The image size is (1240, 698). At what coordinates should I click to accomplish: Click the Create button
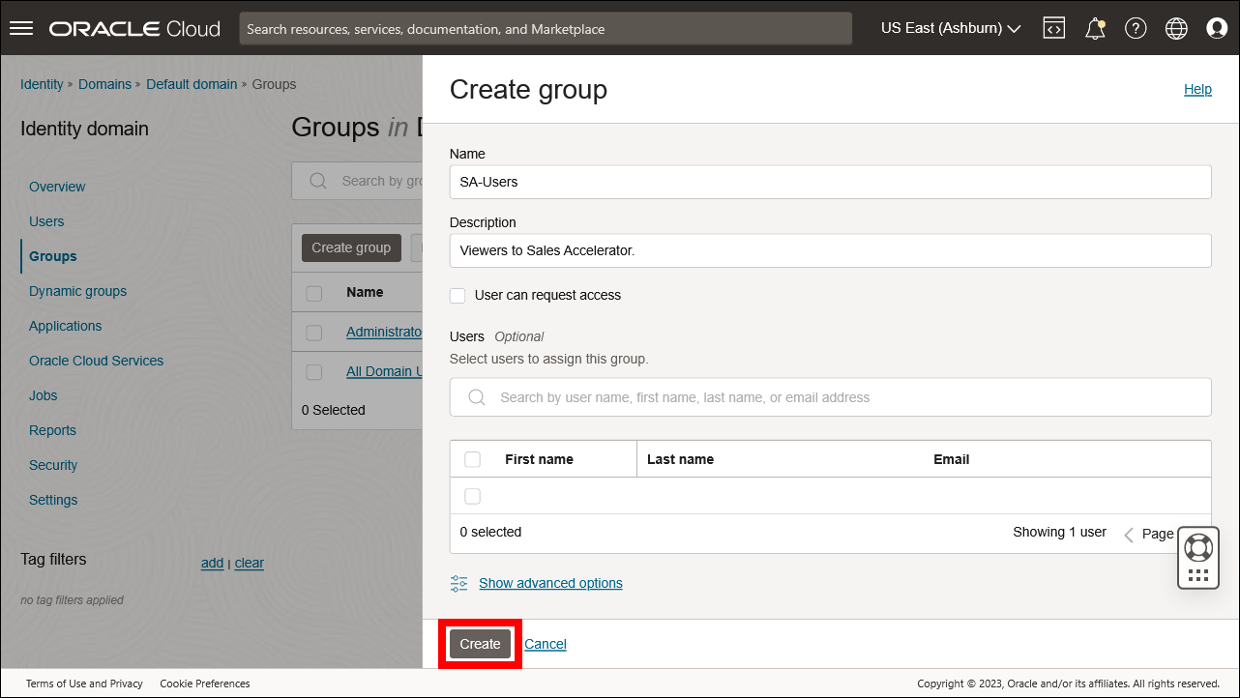click(x=479, y=643)
